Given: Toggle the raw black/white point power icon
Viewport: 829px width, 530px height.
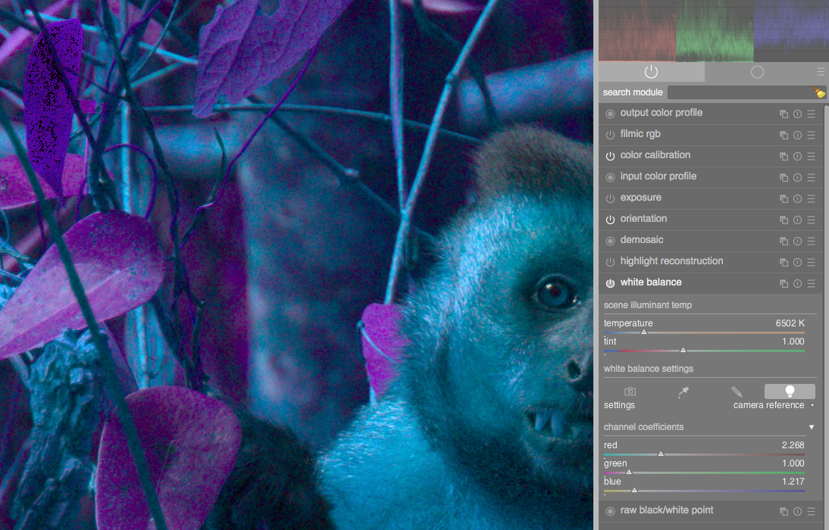Looking at the screenshot, I should tap(610, 511).
